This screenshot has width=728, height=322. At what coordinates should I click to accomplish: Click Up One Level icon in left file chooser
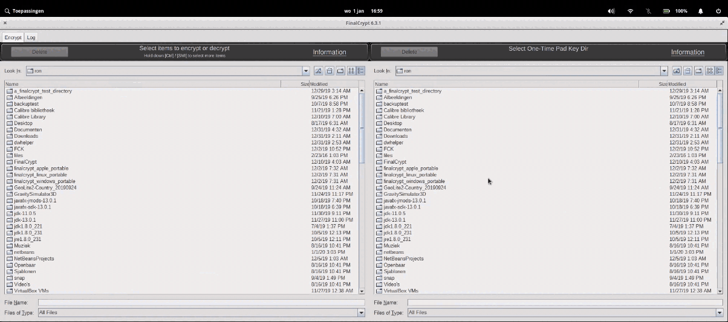(x=318, y=71)
